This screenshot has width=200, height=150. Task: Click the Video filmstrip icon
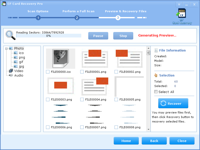coord(11,71)
